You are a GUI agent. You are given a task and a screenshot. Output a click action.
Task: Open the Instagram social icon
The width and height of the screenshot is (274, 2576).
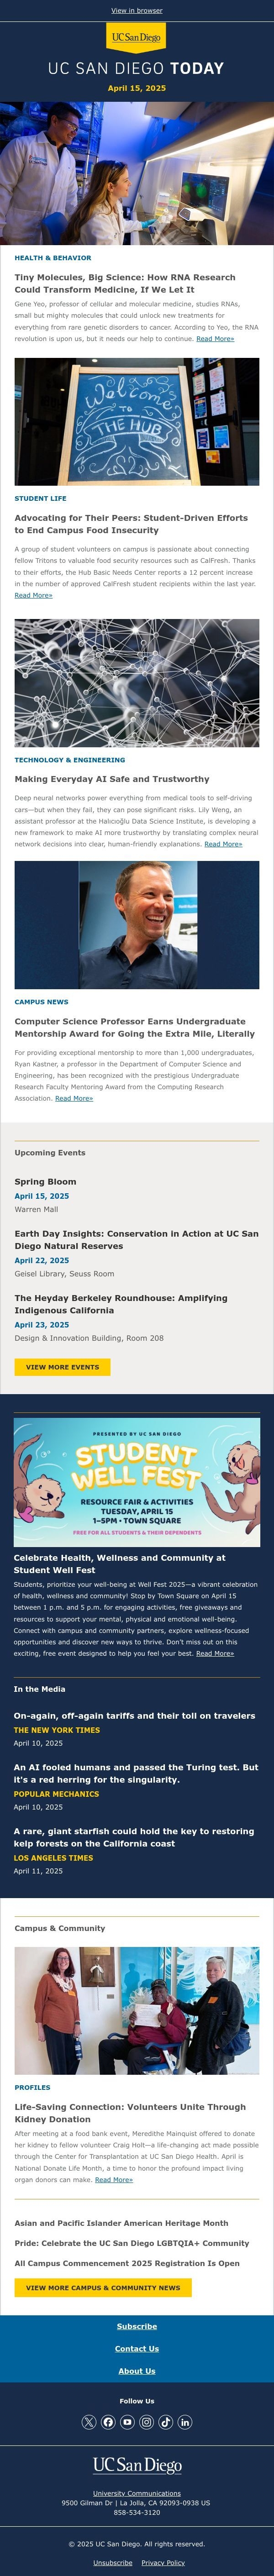pos(146,2422)
